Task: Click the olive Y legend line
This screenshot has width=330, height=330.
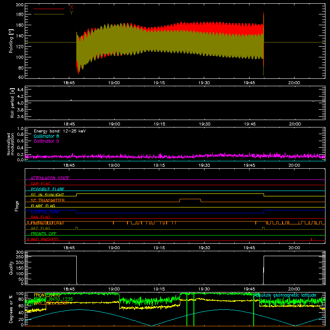Action: coord(49,14)
